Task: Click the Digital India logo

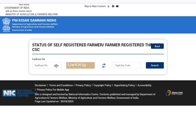Action: click(174, 93)
